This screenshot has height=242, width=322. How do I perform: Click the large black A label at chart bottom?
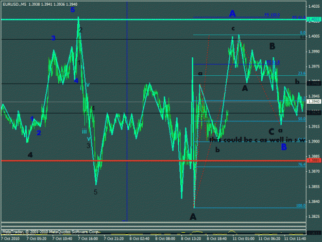click(193, 217)
